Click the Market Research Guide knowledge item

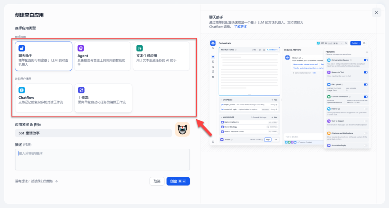pyautogui.click(x=249, y=132)
